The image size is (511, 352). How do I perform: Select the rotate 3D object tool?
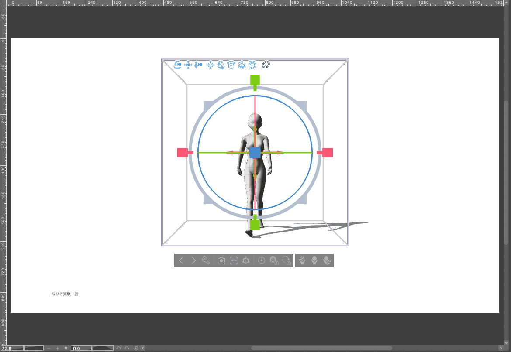221,65
